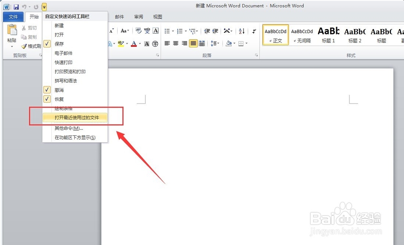The height and width of the screenshot is (245, 404).
Task: Choose Show Below the Ribbon (在功能区下方显示)
Action: [x=75, y=137]
